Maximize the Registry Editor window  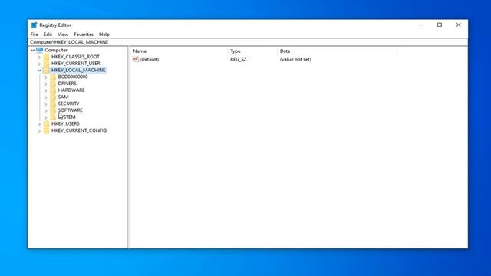coord(440,25)
